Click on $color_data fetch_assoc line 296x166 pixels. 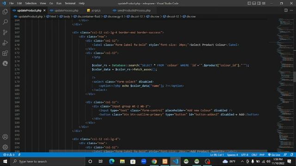tap(124, 70)
